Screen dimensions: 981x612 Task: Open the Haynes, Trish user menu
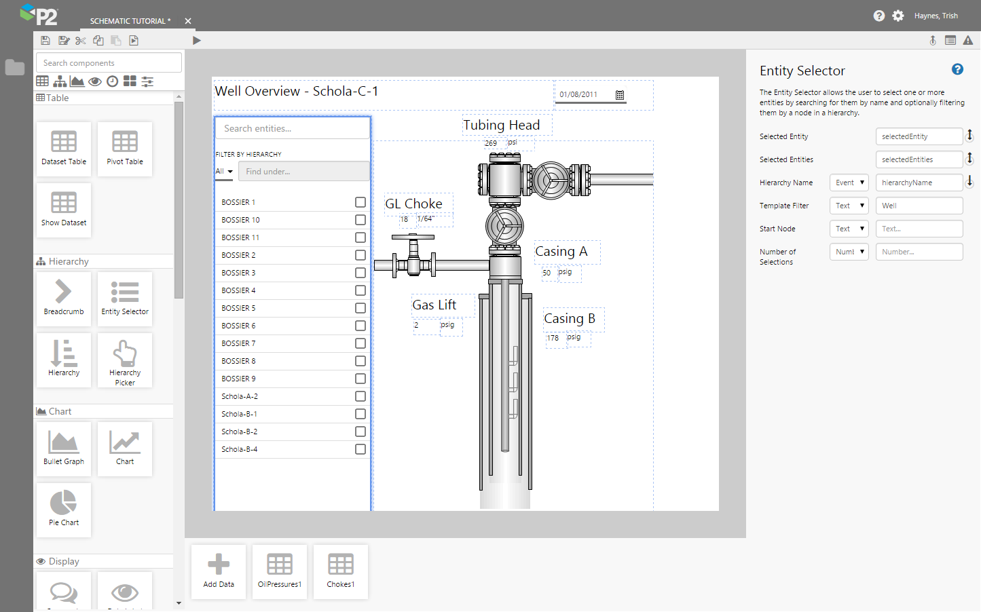[936, 16]
